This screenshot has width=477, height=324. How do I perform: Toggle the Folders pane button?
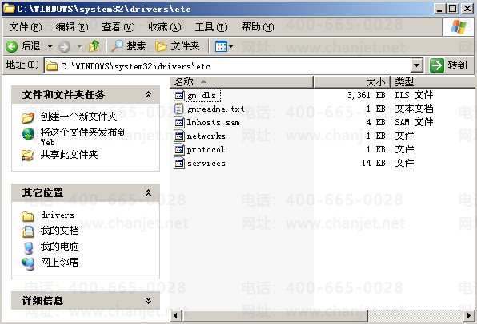(178, 46)
